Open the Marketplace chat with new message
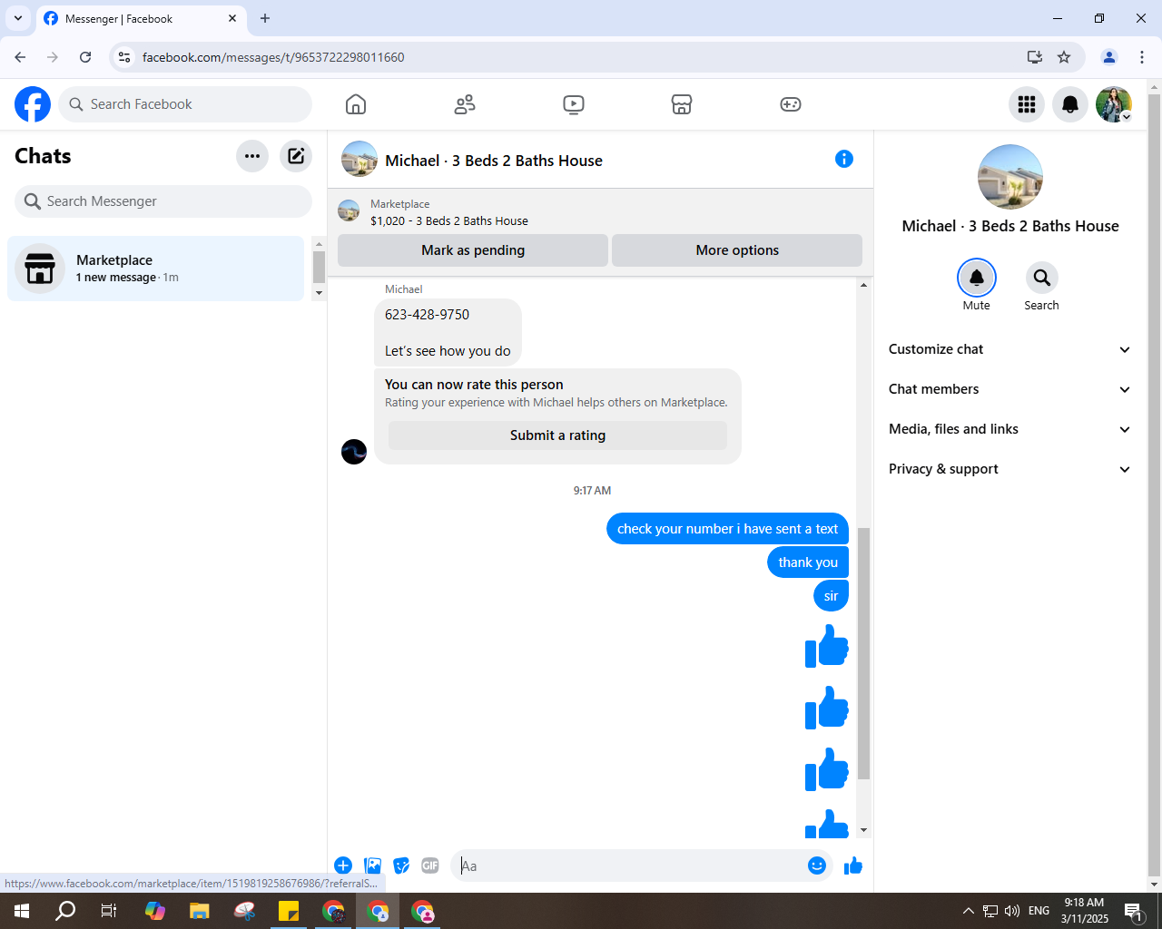 [156, 269]
